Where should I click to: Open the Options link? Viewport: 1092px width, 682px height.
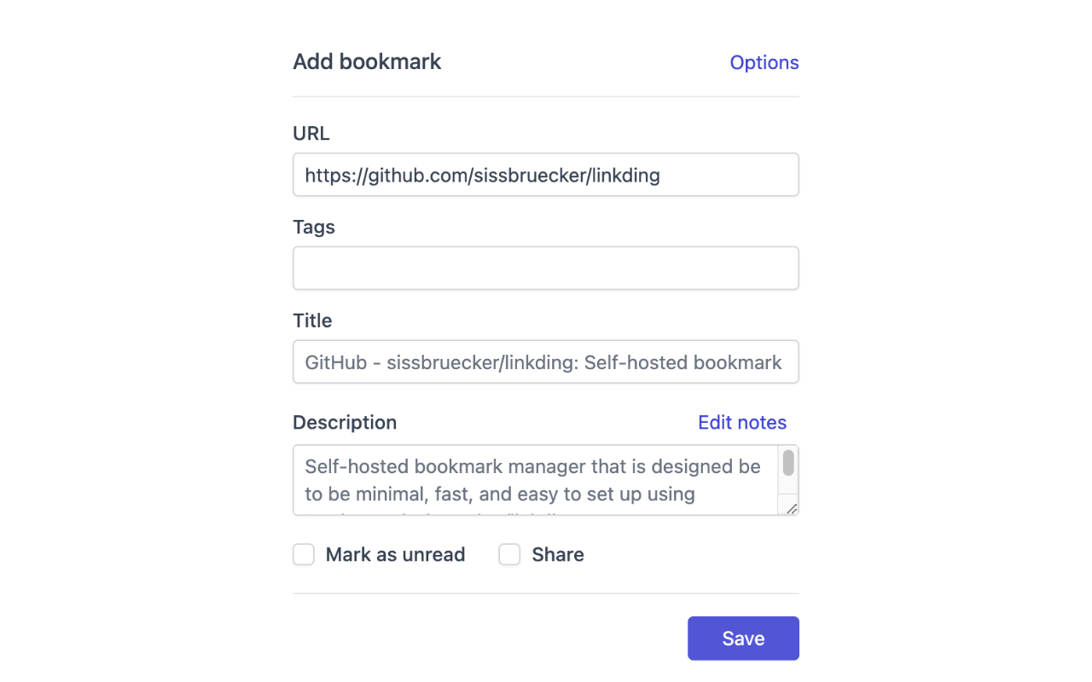point(764,62)
